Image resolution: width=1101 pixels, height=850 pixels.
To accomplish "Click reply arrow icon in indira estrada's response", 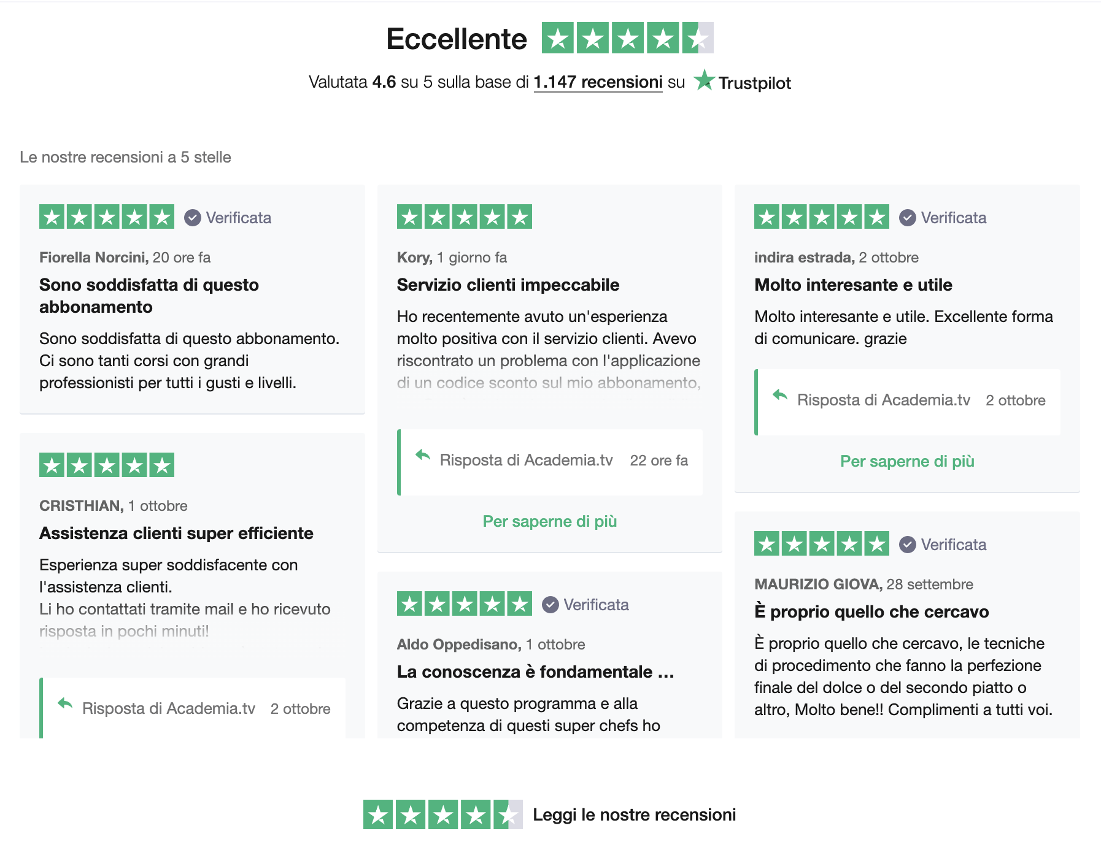I will 780,395.
